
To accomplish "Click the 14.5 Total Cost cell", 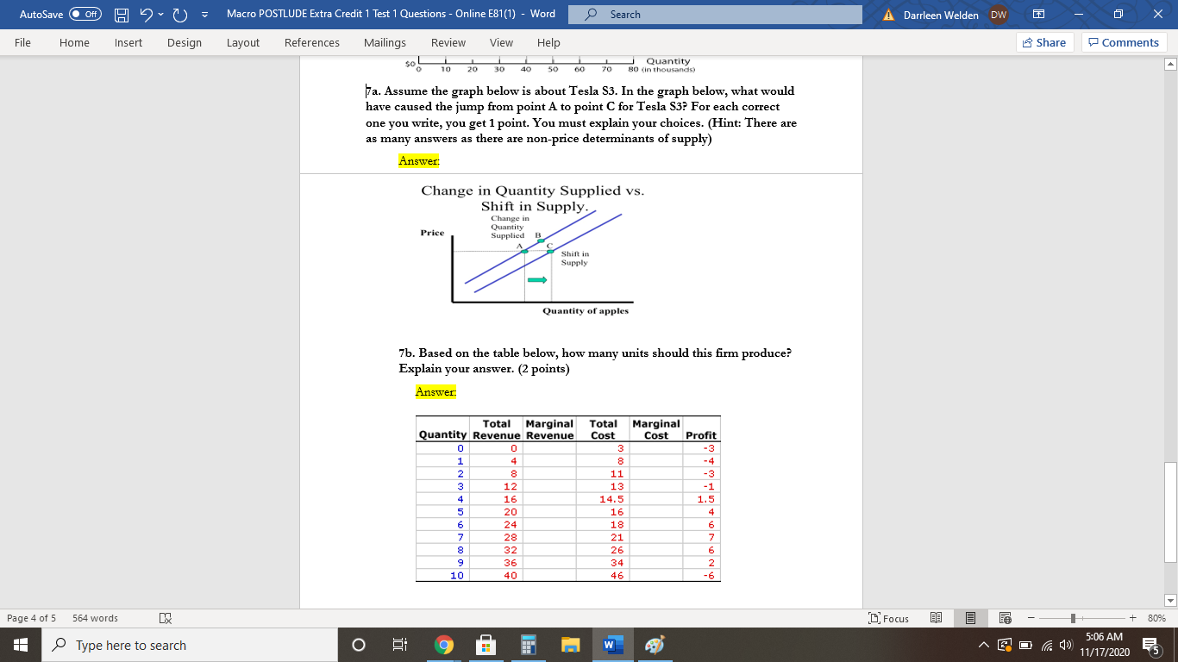I will [x=603, y=498].
